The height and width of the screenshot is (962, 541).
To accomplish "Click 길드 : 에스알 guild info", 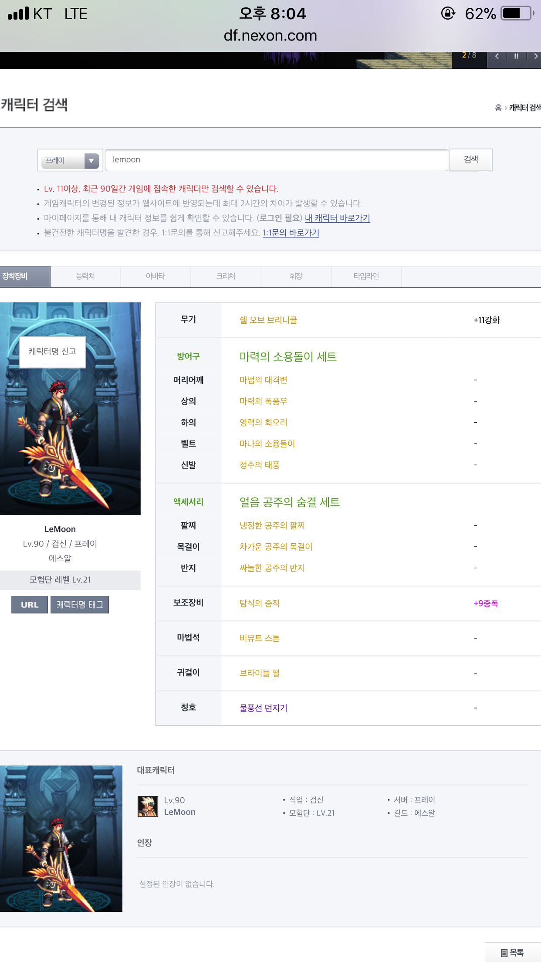I will pyautogui.click(x=415, y=813).
